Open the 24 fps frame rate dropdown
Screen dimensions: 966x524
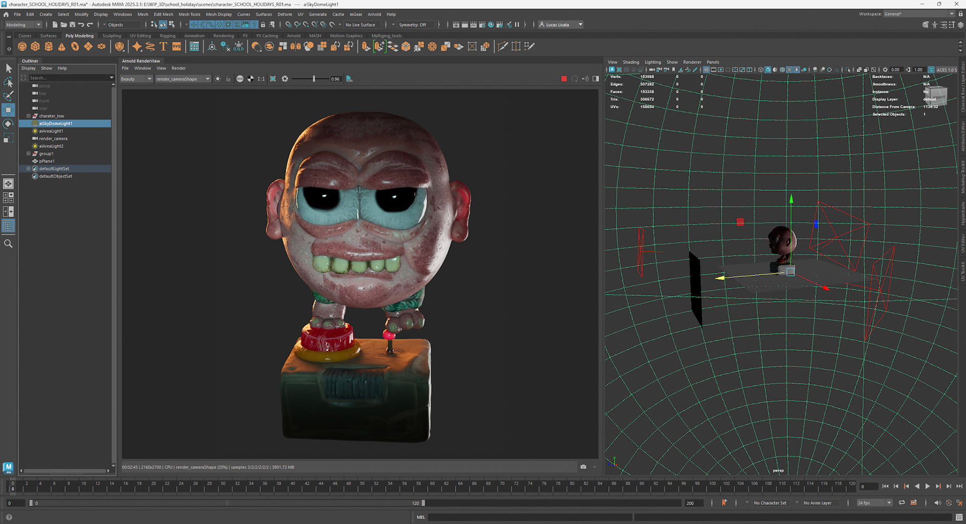[874, 503]
